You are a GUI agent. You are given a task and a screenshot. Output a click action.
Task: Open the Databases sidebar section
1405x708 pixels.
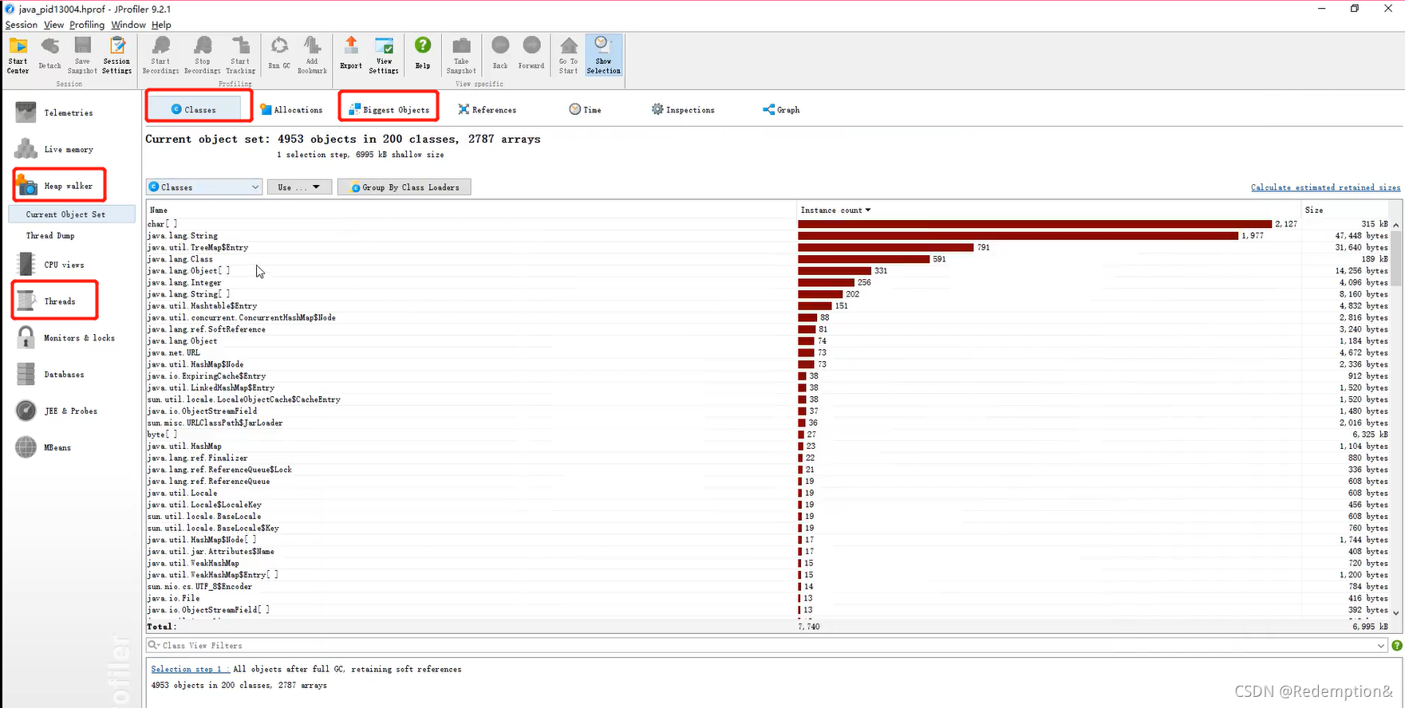(50, 375)
